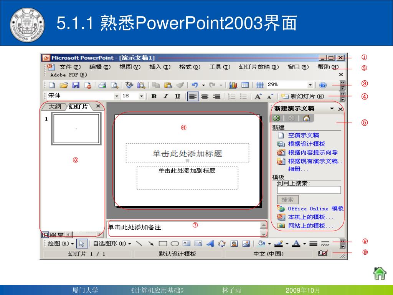The height and width of the screenshot is (295, 393).
Task: Open the 编辑 (Edit) menu
Action: click(x=100, y=67)
